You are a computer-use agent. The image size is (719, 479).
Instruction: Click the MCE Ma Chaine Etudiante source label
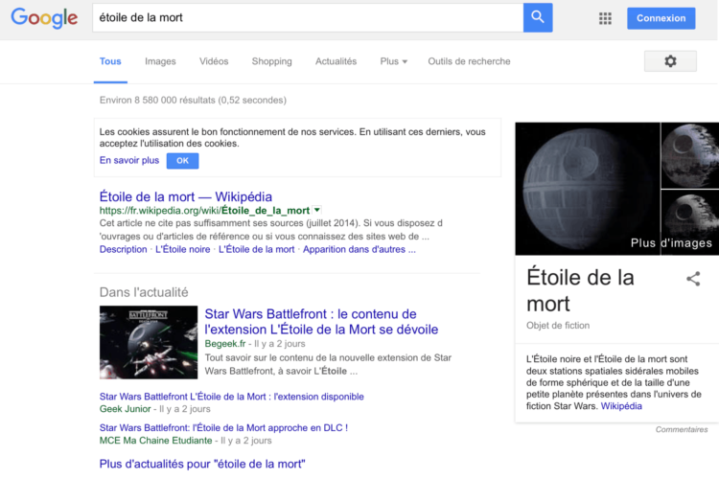click(156, 441)
